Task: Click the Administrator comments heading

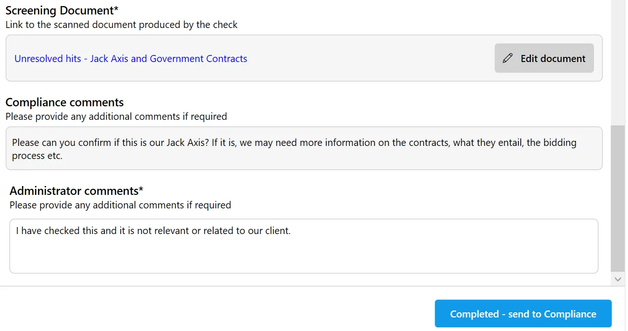Action: [x=76, y=191]
